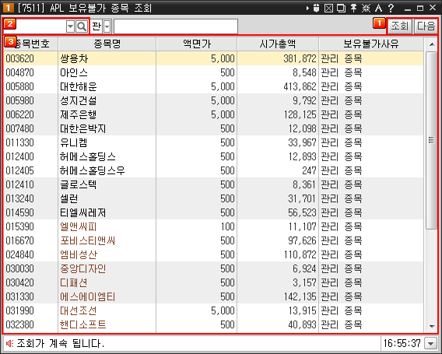
Task: Click the overlapping windows icon in title bar
Action: 342,9
